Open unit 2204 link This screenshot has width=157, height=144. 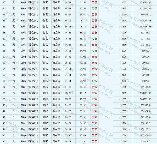tap(23, 69)
